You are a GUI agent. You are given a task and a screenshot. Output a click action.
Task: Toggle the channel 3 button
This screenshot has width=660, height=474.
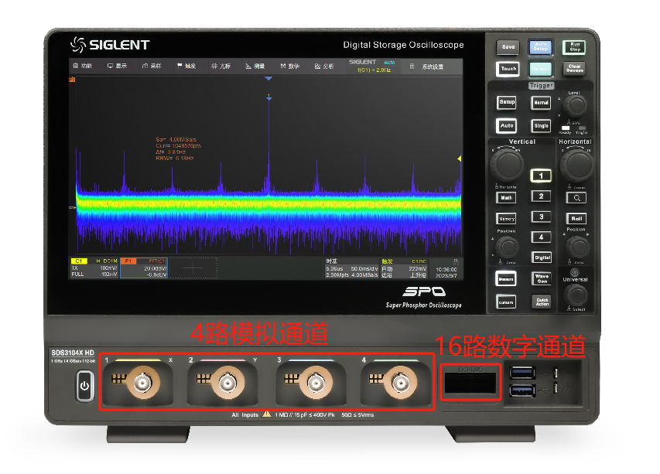(x=541, y=217)
